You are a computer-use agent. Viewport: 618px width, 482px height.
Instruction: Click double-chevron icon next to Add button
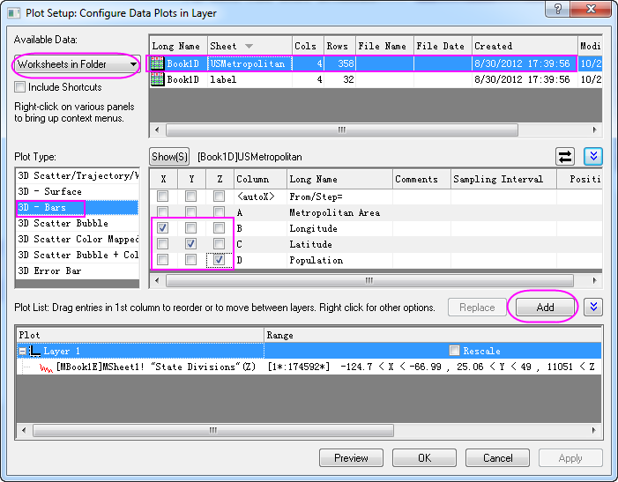click(593, 307)
